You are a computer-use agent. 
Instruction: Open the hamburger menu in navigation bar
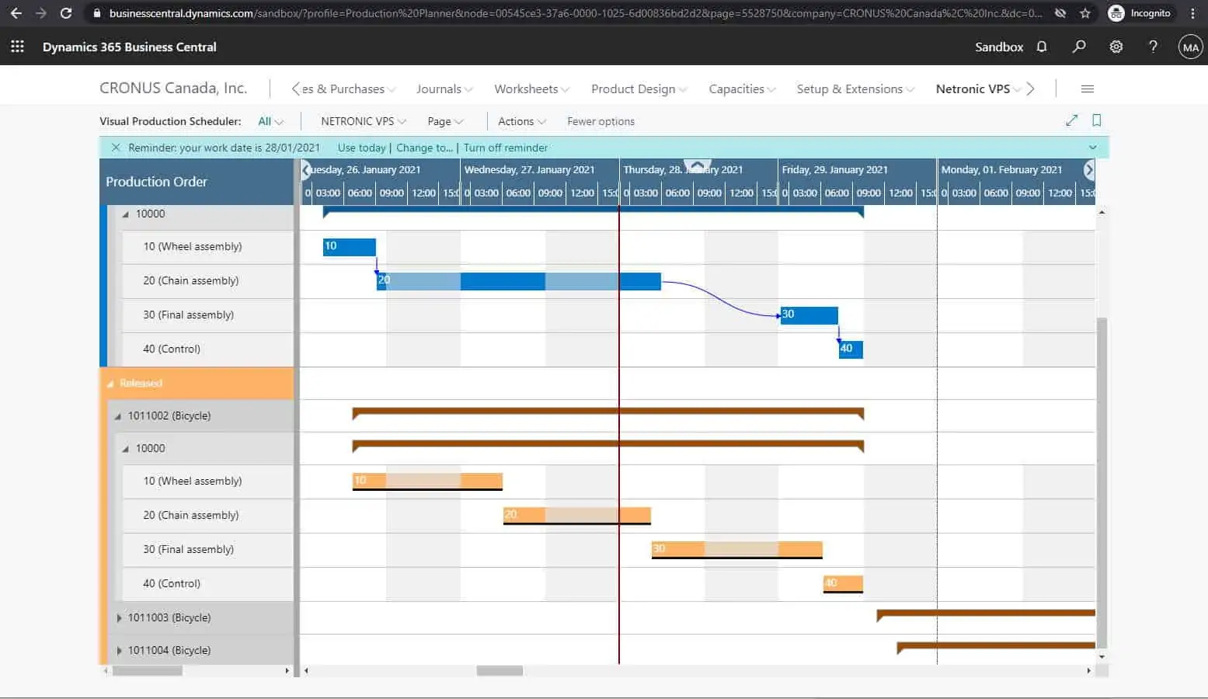(1088, 89)
